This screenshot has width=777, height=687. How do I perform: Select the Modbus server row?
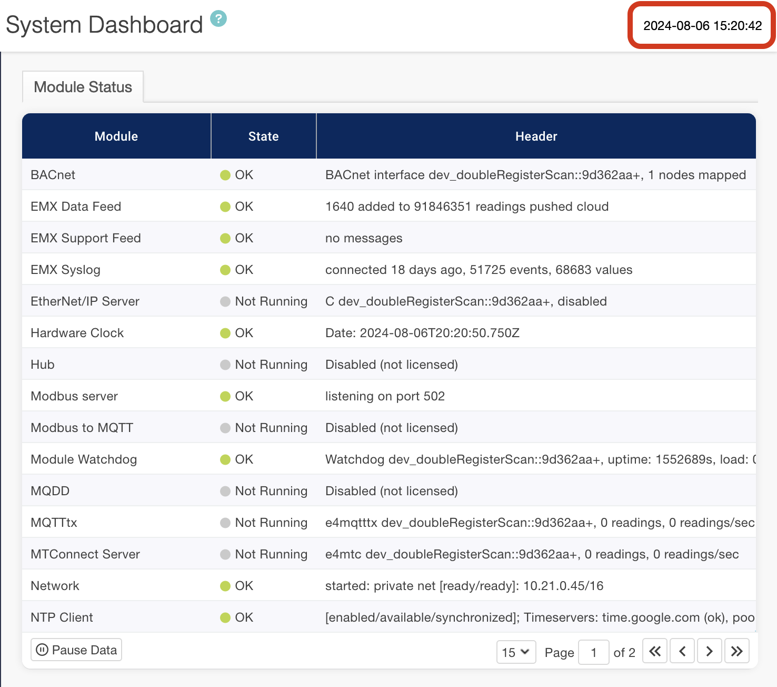tap(74, 396)
